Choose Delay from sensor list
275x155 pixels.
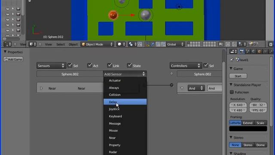pos(125,102)
